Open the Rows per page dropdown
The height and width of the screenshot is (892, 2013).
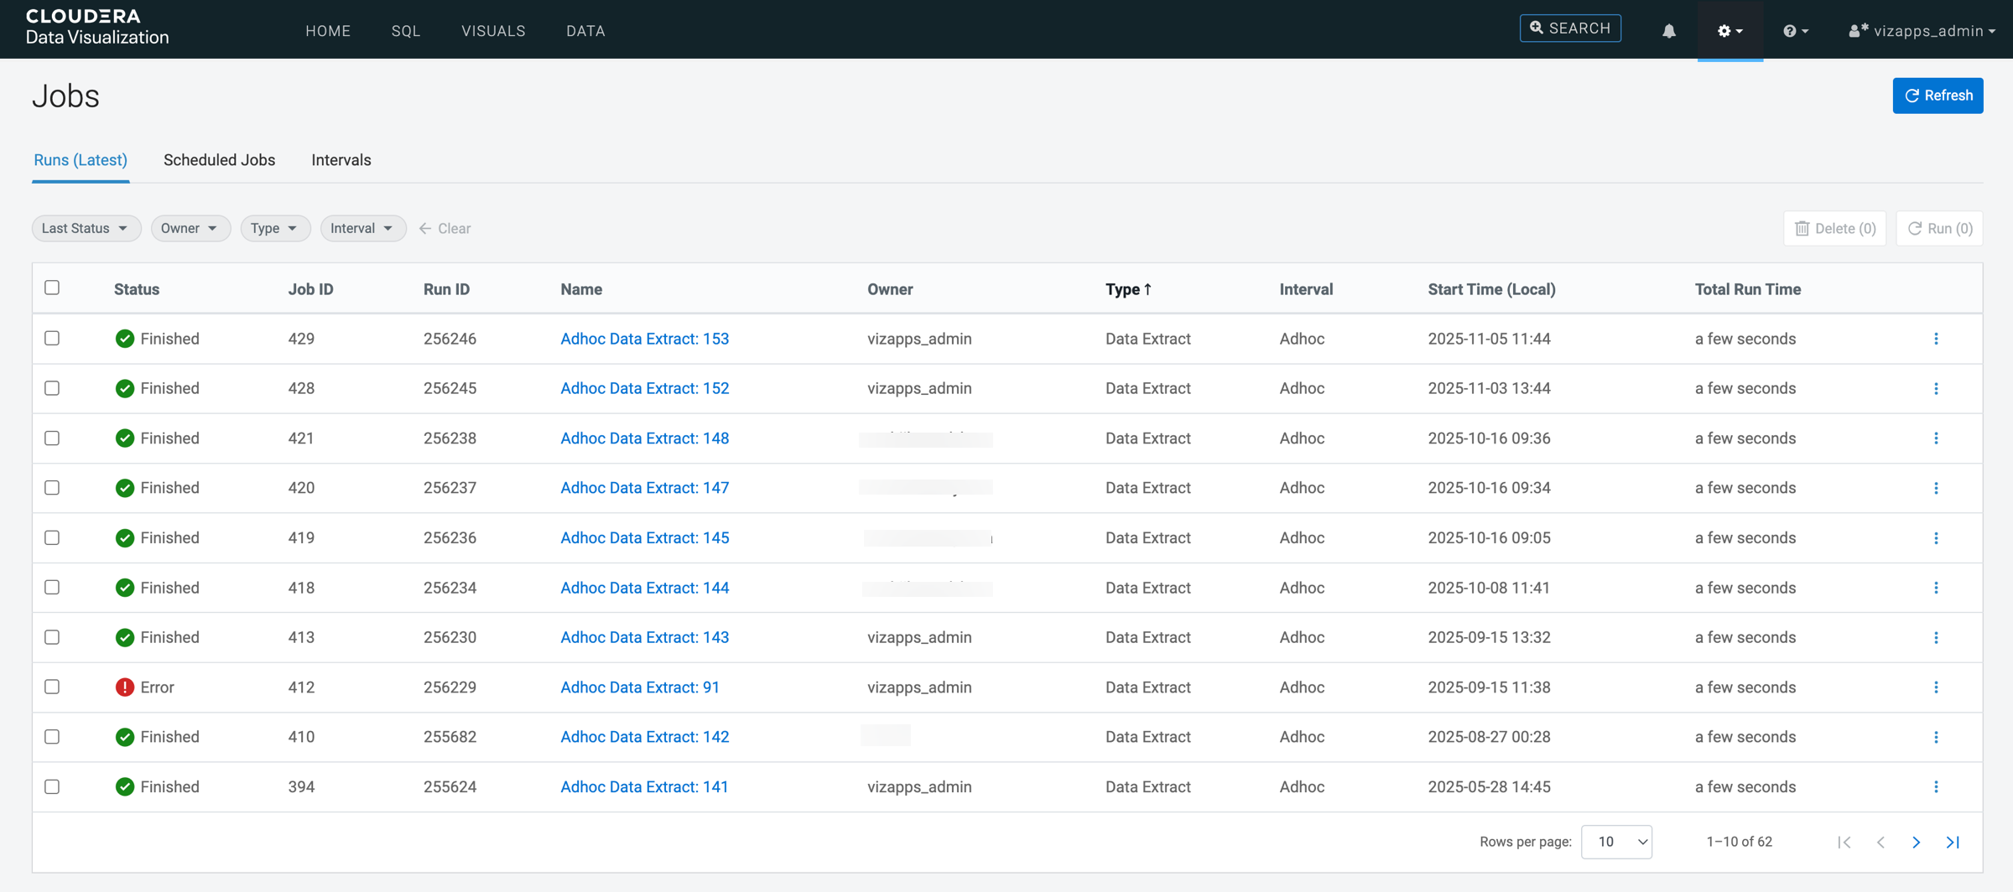click(x=1616, y=842)
